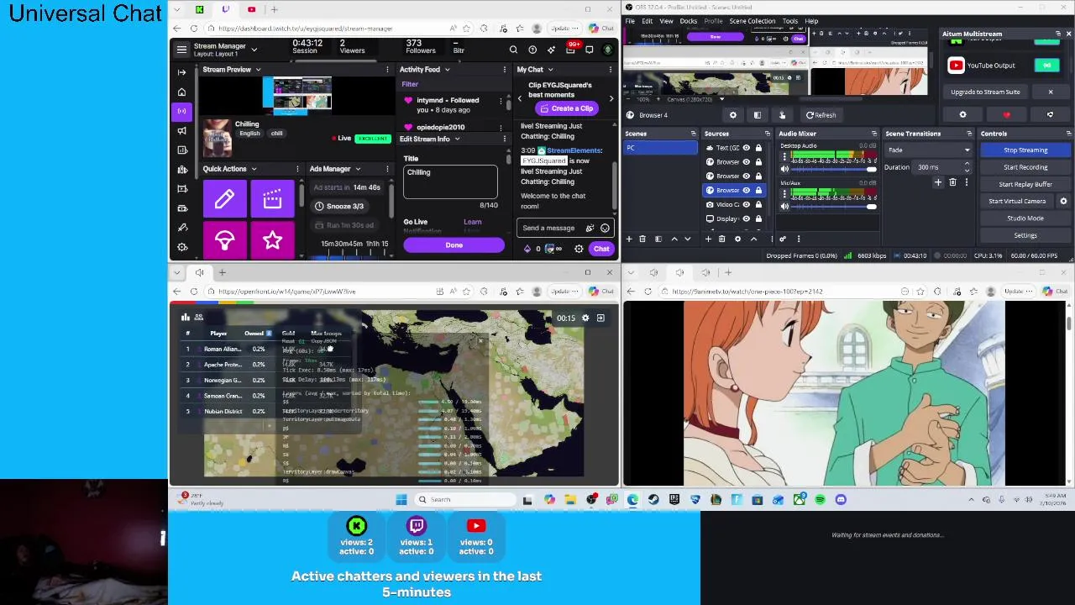Screen dimensions: 1075x605
Task: Click Done in Edit Stream Info
Action: coord(454,245)
